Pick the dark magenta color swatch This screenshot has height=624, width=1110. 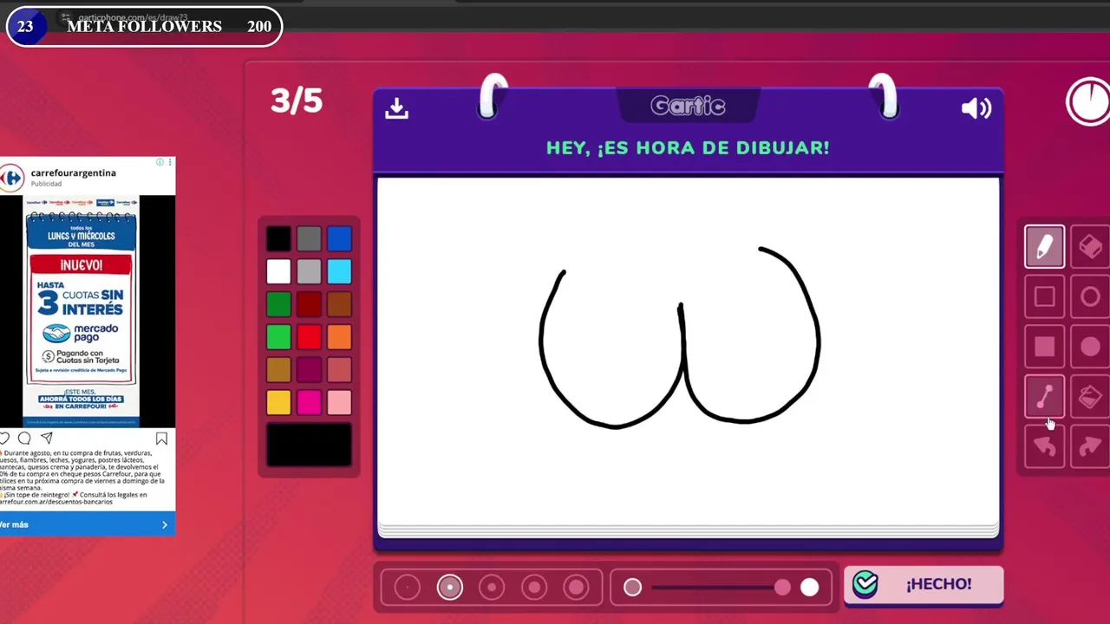pos(309,370)
